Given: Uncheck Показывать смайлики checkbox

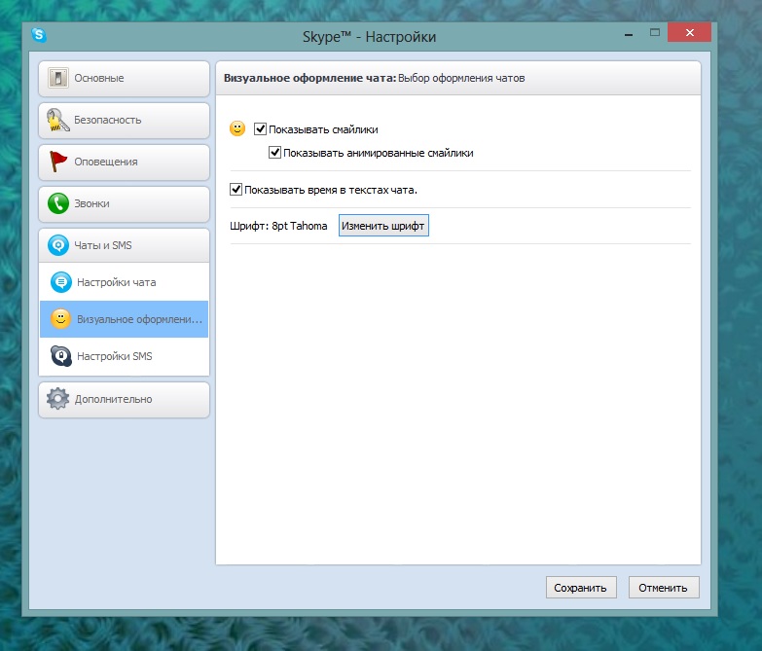Looking at the screenshot, I should (x=260, y=128).
